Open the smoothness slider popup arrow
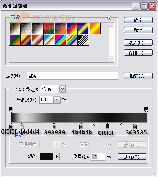158x177 pixels. click(x=57, y=100)
